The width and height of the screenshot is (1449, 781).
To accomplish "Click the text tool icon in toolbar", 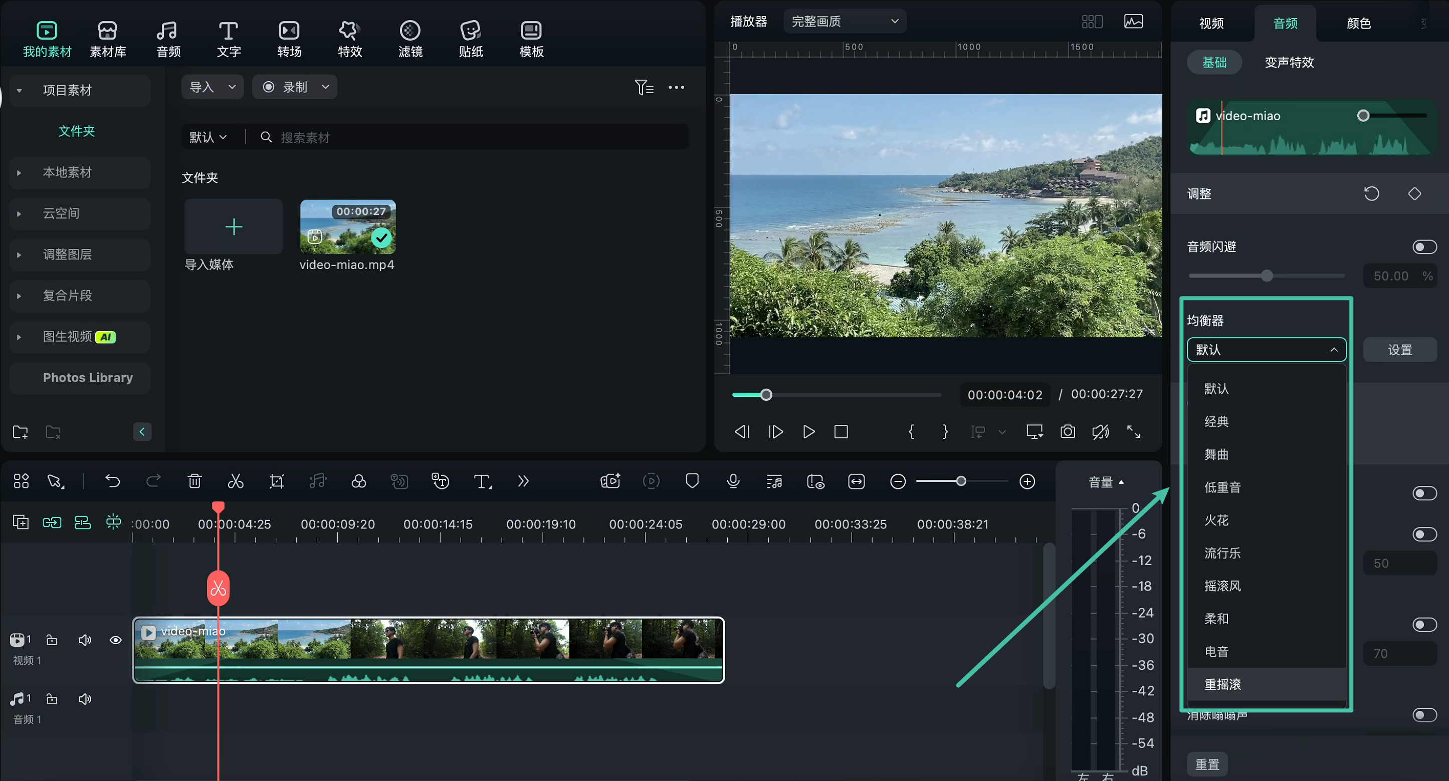I will pos(482,481).
